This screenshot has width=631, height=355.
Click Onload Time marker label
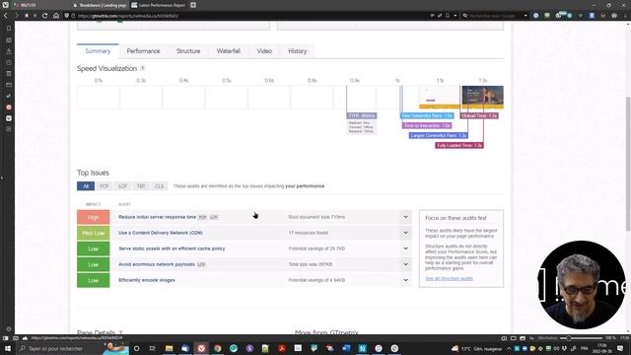pyautogui.click(x=479, y=116)
